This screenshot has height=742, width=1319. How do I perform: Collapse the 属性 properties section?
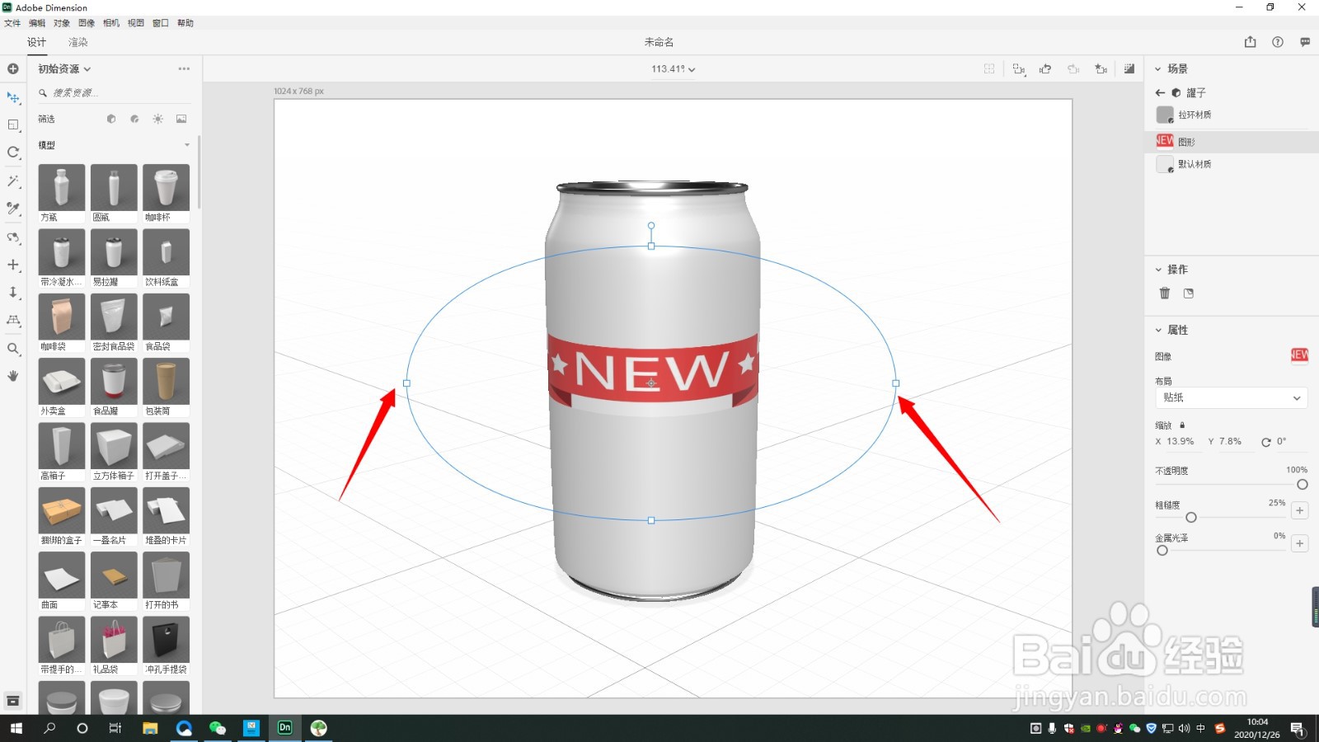click(1158, 330)
